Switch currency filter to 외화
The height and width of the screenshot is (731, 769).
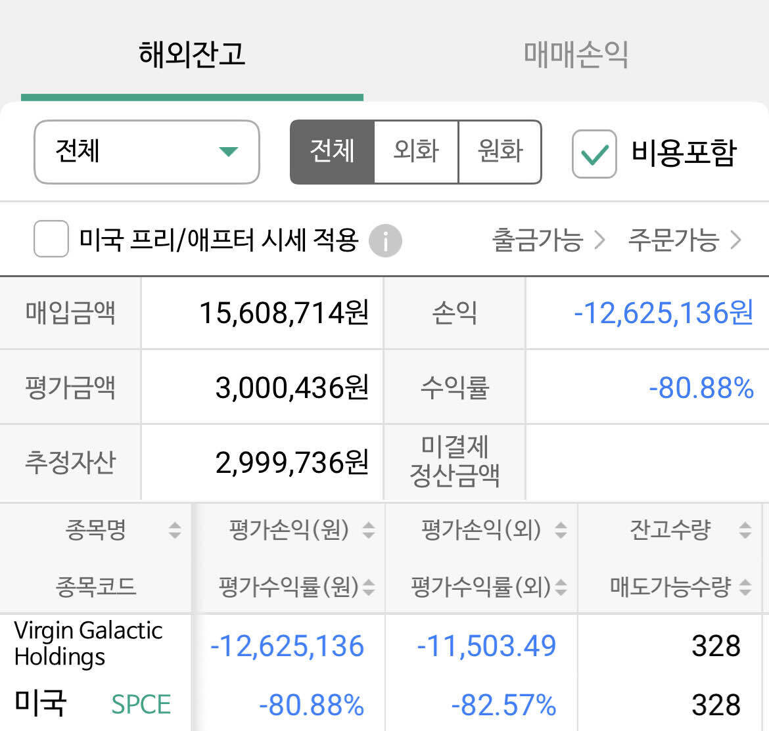[415, 152]
